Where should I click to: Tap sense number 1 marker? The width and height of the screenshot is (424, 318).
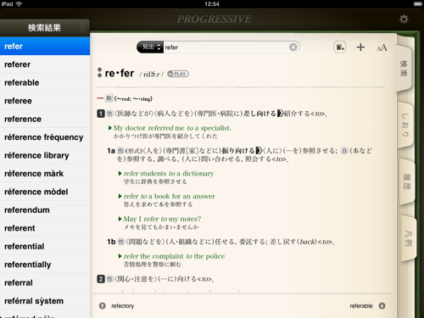(x=101, y=114)
